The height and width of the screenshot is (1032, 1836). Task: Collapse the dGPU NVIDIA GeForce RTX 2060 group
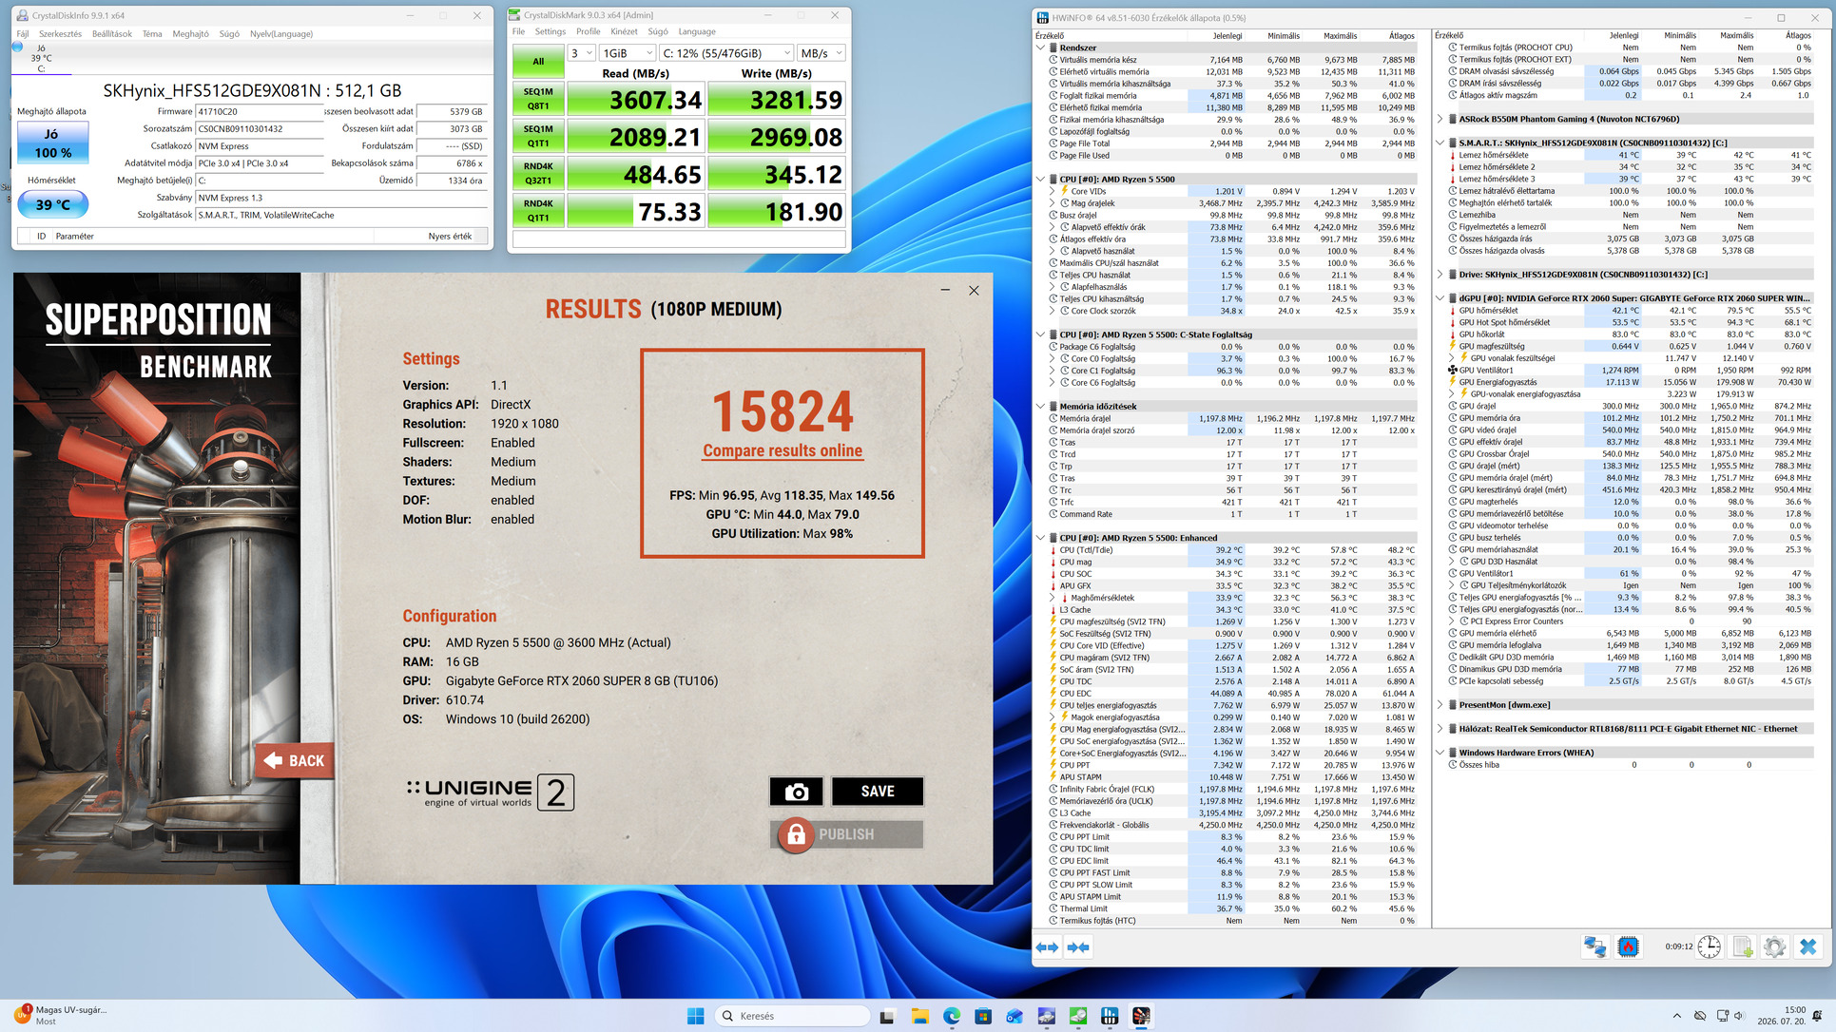point(1440,298)
